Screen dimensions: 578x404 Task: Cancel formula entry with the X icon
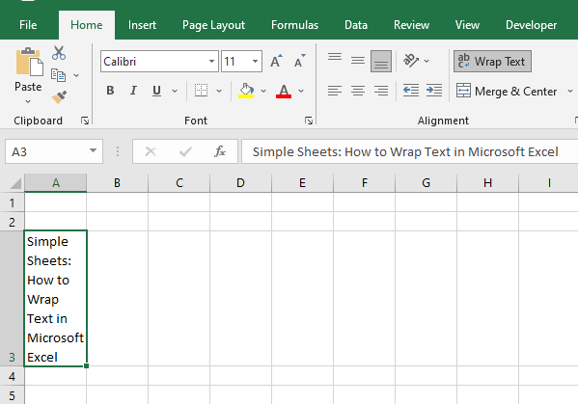(151, 151)
